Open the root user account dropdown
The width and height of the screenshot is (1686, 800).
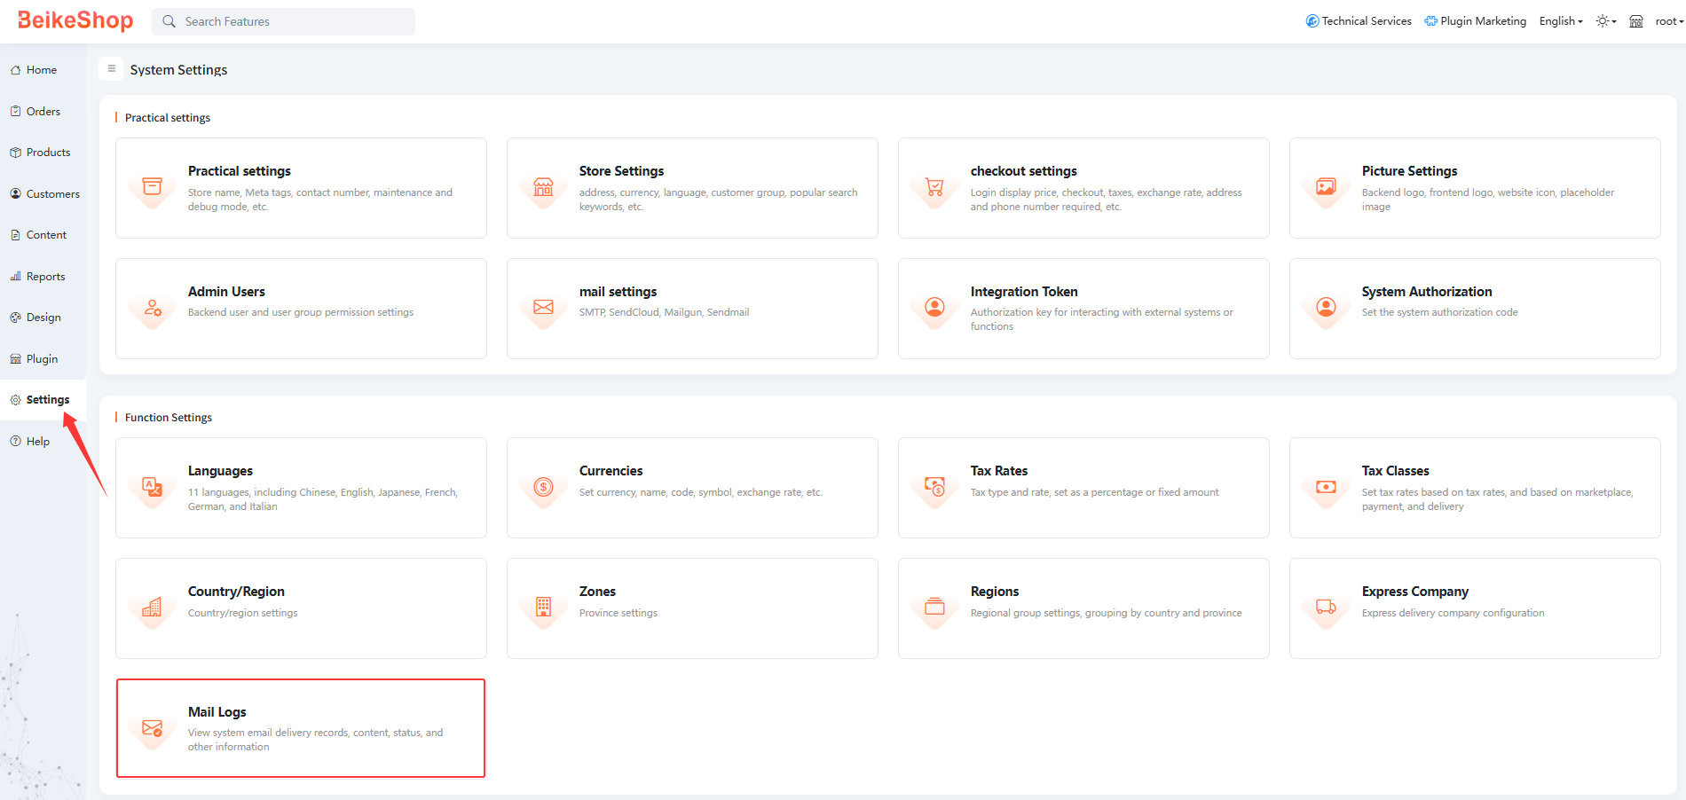pos(1668,21)
